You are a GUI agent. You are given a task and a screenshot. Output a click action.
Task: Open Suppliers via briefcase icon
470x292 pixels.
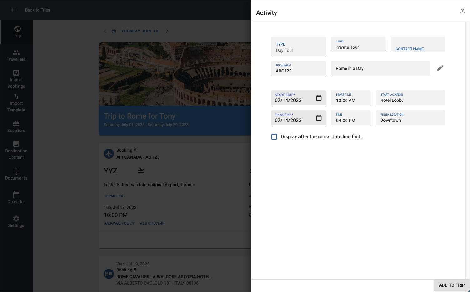[16, 124]
